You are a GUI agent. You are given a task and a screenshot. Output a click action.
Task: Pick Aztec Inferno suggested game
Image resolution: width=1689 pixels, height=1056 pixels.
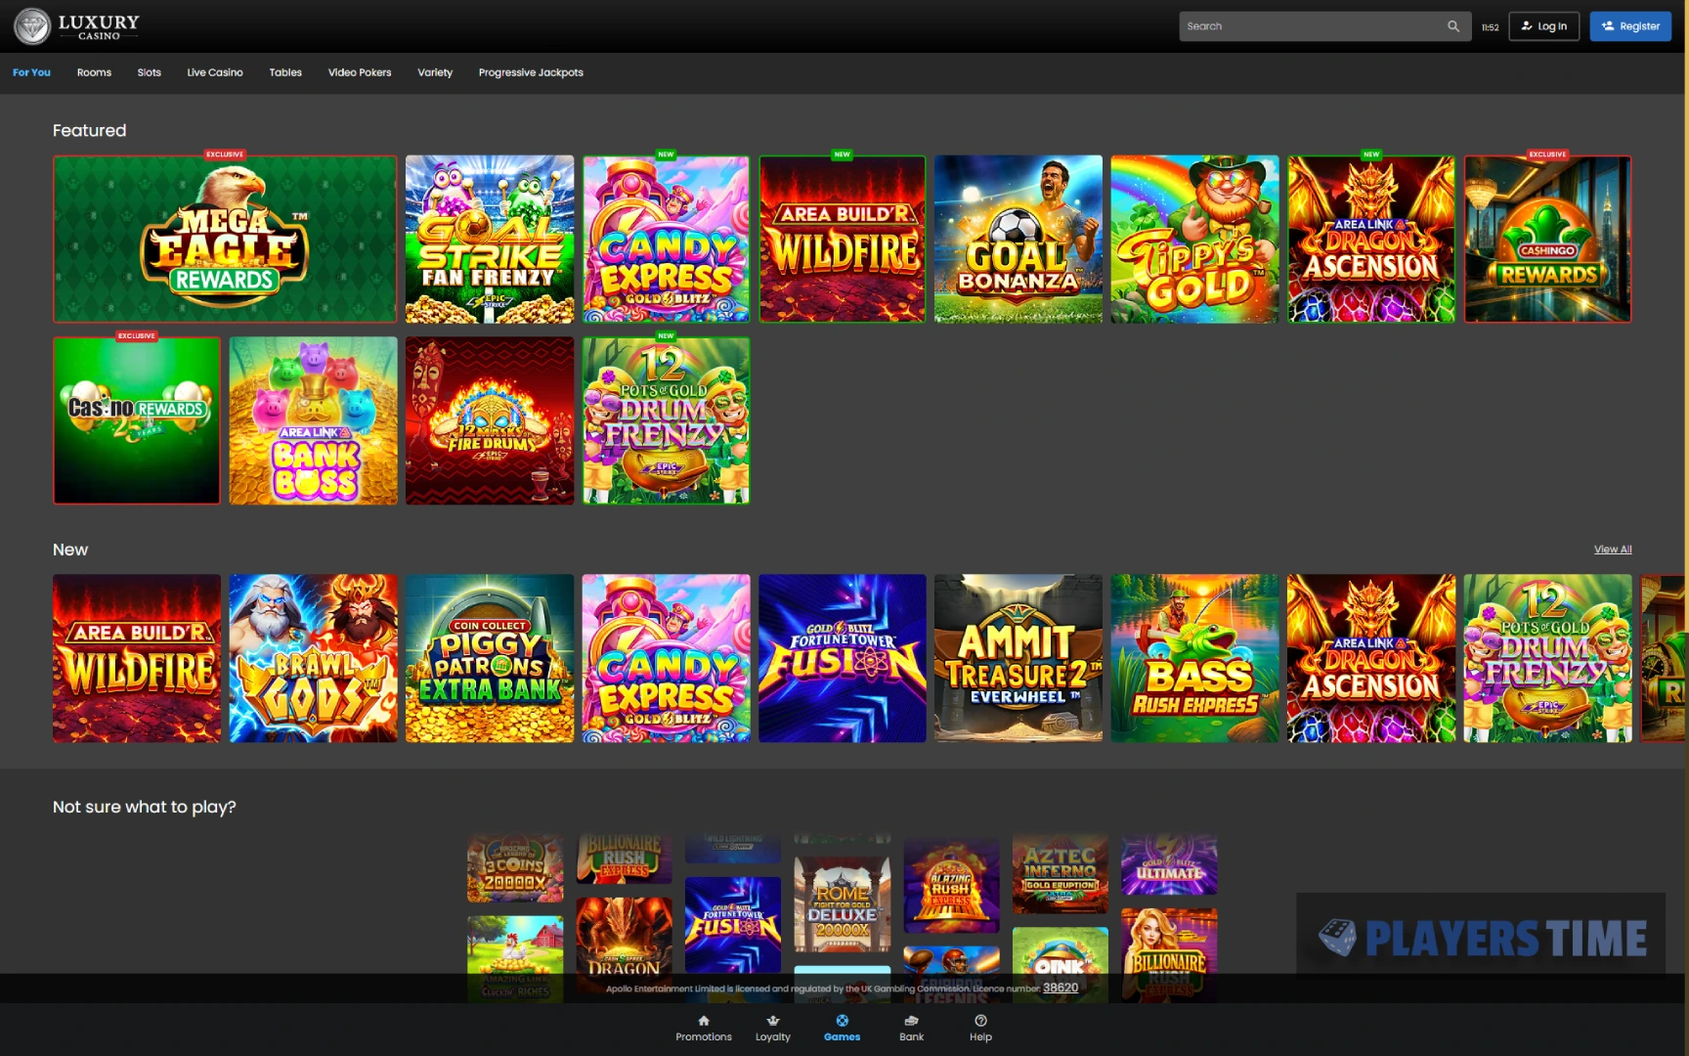(x=1061, y=873)
